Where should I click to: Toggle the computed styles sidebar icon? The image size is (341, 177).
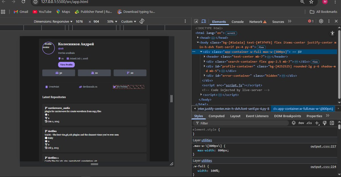click(332, 123)
